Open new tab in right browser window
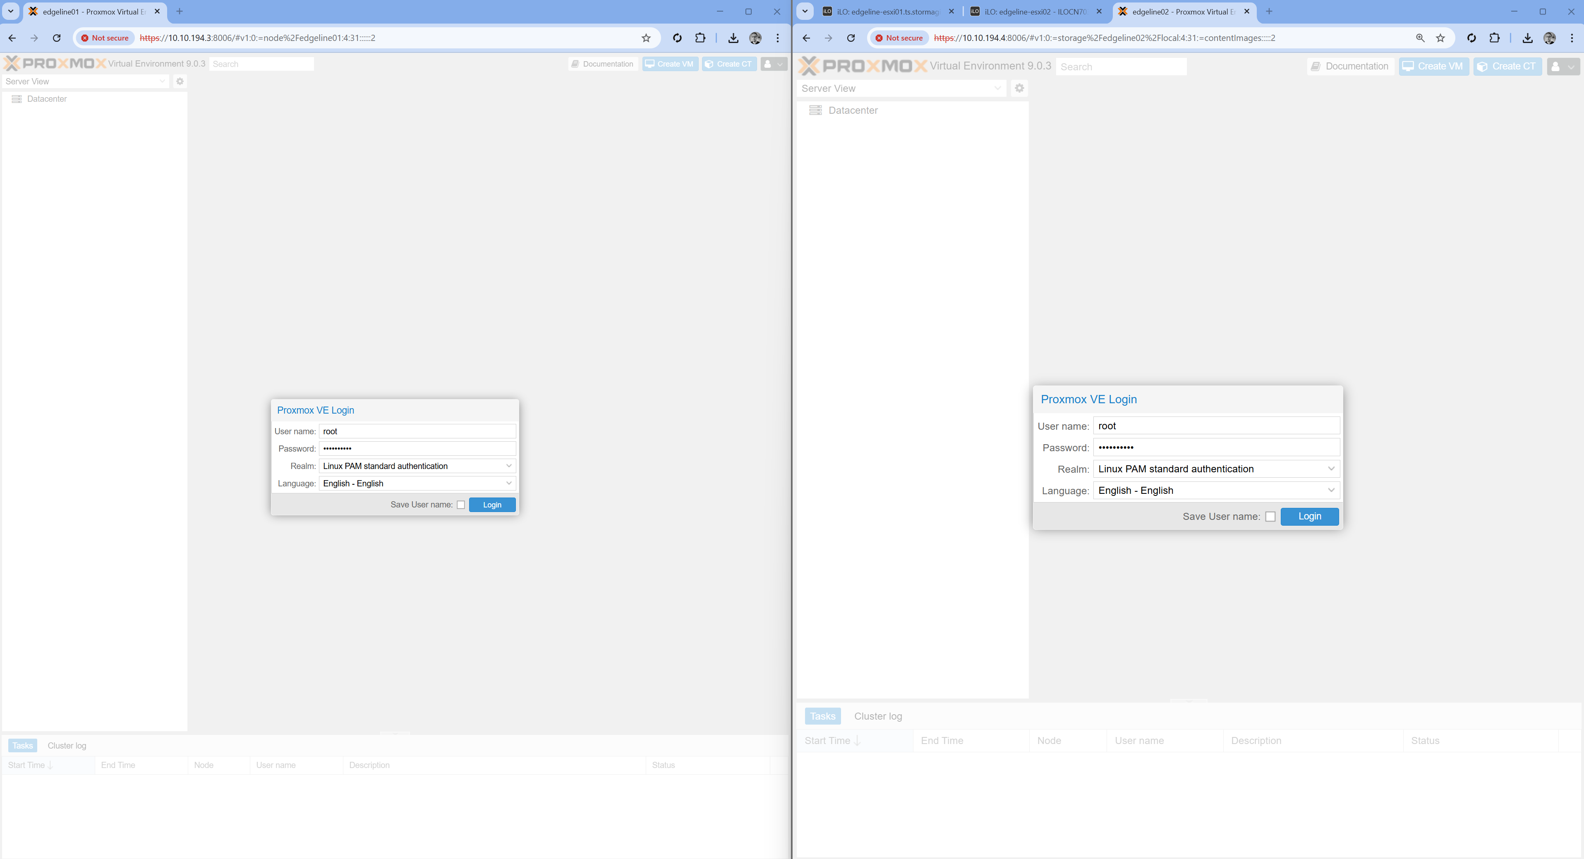The width and height of the screenshot is (1584, 859). click(1269, 11)
